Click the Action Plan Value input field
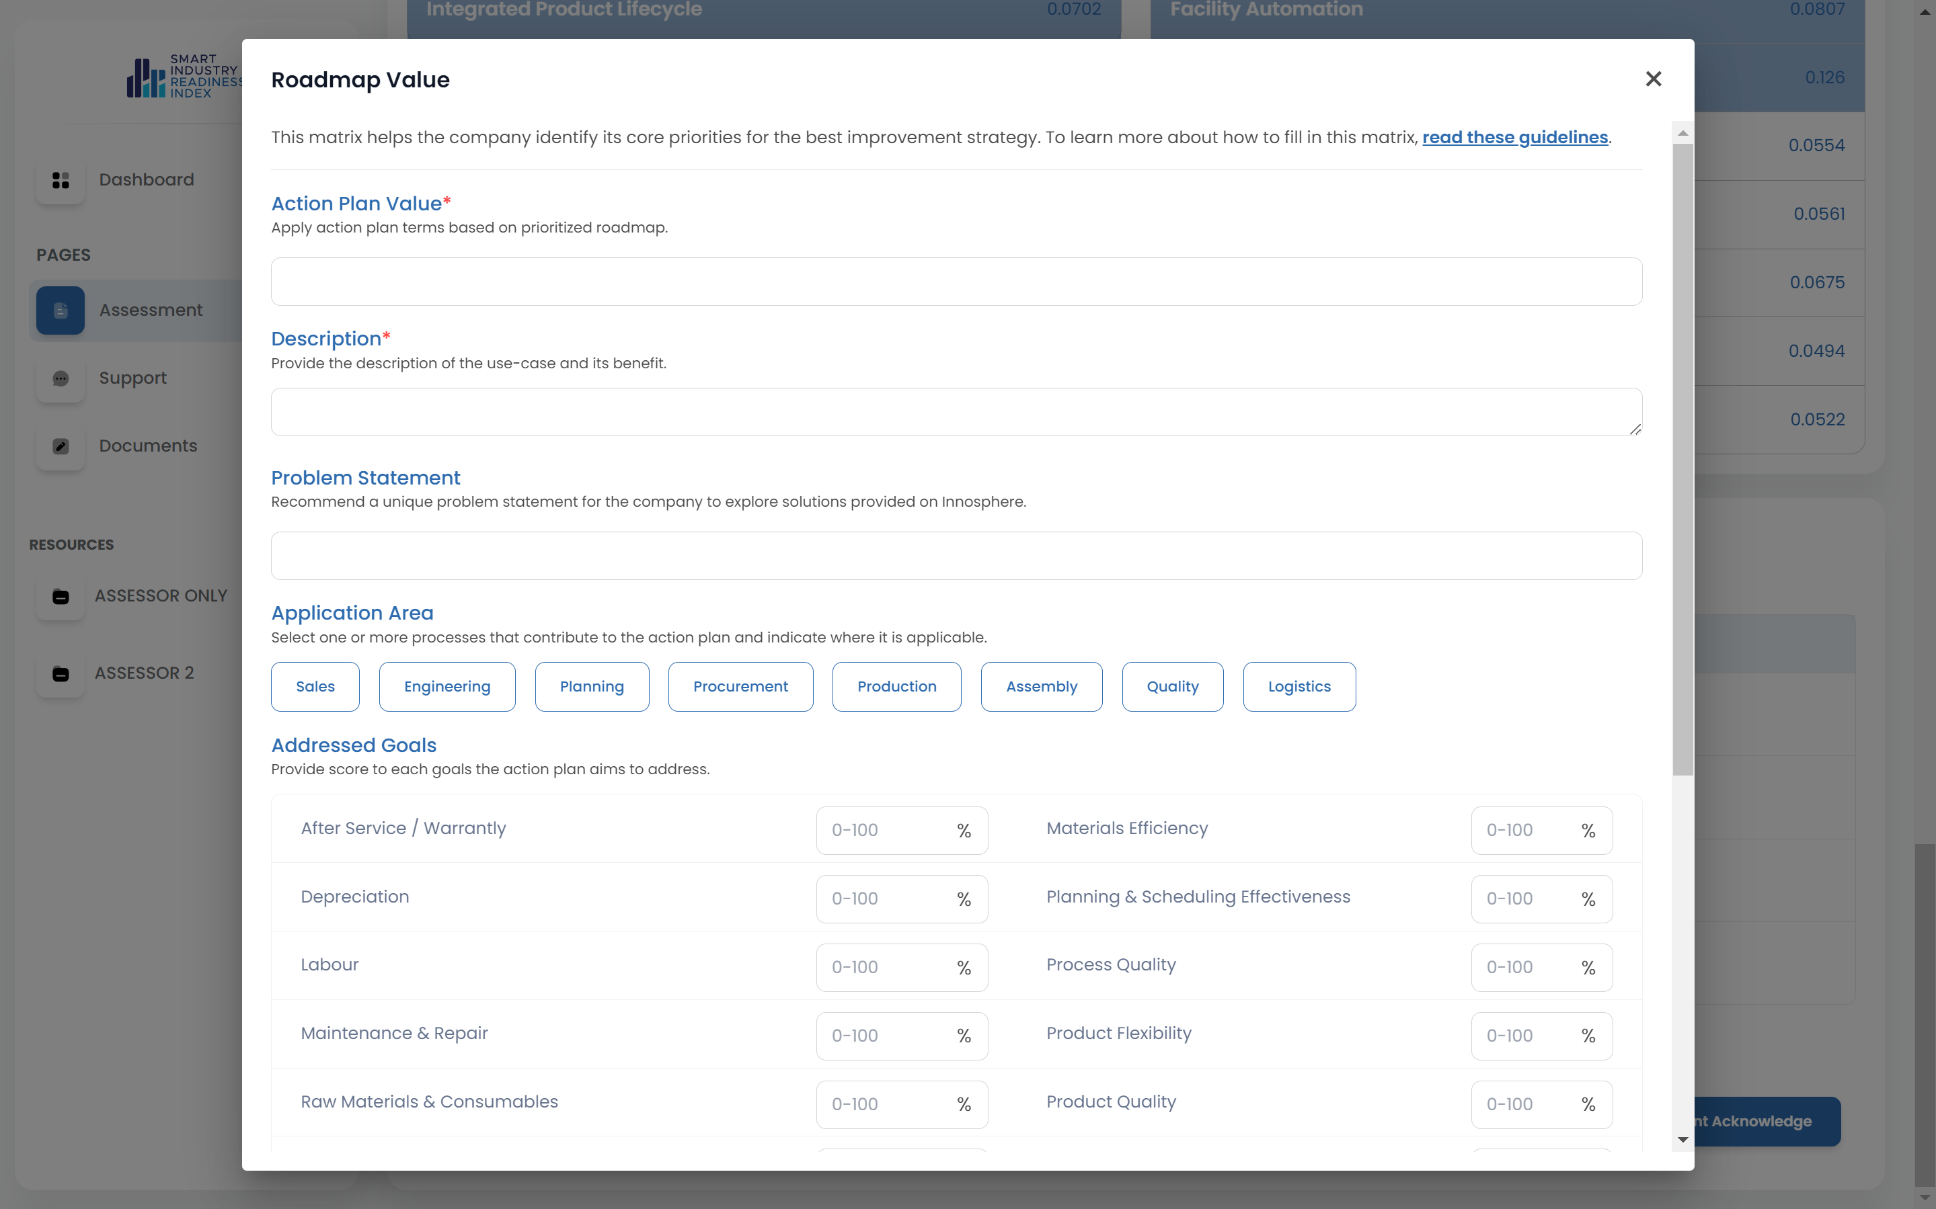The height and width of the screenshot is (1209, 1936). coord(956,282)
